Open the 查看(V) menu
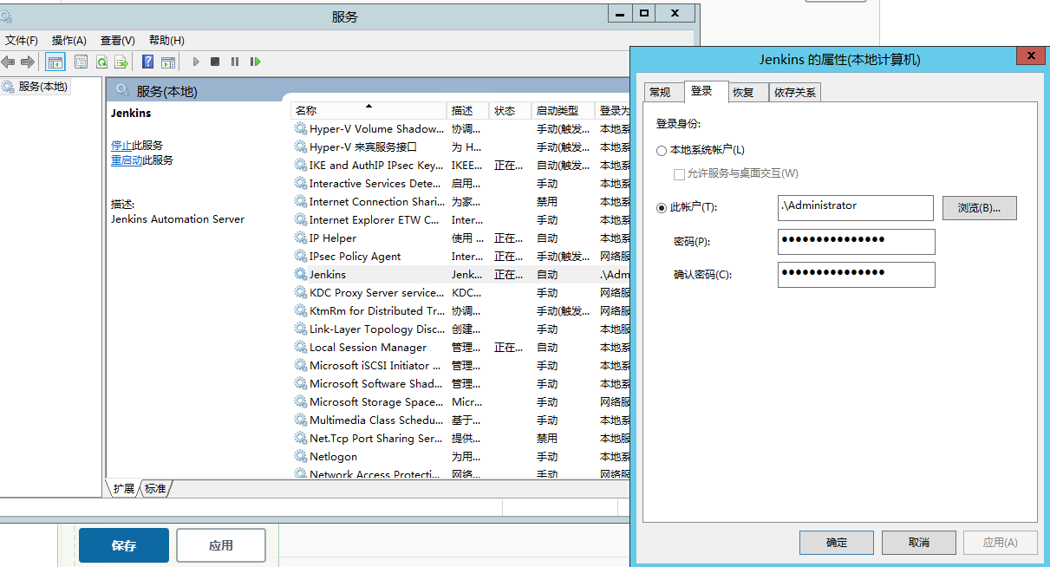Viewport: 1050px width, 567px height. tap(118, 40)
